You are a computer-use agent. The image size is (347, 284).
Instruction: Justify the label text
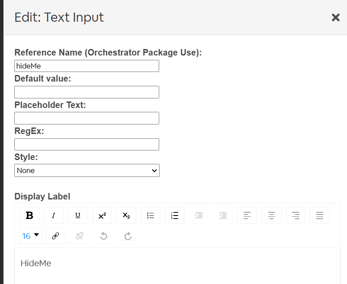pos(320,215)
